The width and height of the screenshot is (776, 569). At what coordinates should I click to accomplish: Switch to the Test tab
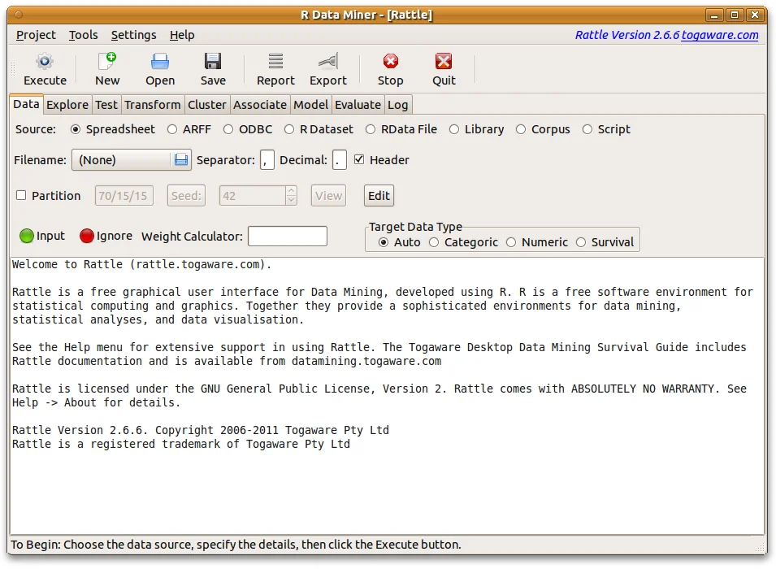pos(106,105)
